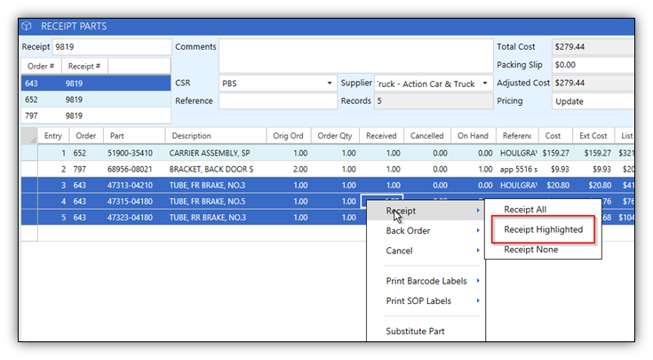
Task: Click BRACKET, BACK DOOR S description cell
Action: coord(215,169)
